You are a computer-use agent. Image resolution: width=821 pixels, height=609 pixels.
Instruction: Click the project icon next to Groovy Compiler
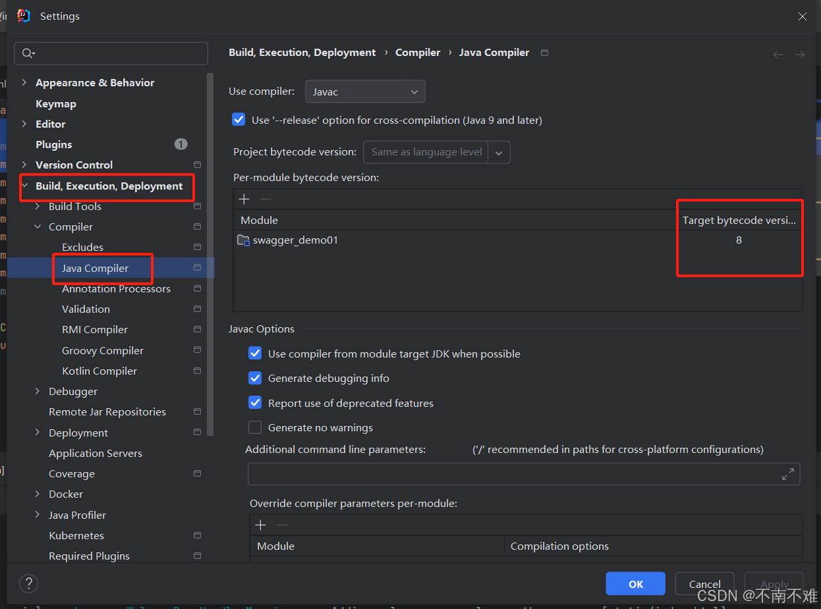(x=197, y=350)
